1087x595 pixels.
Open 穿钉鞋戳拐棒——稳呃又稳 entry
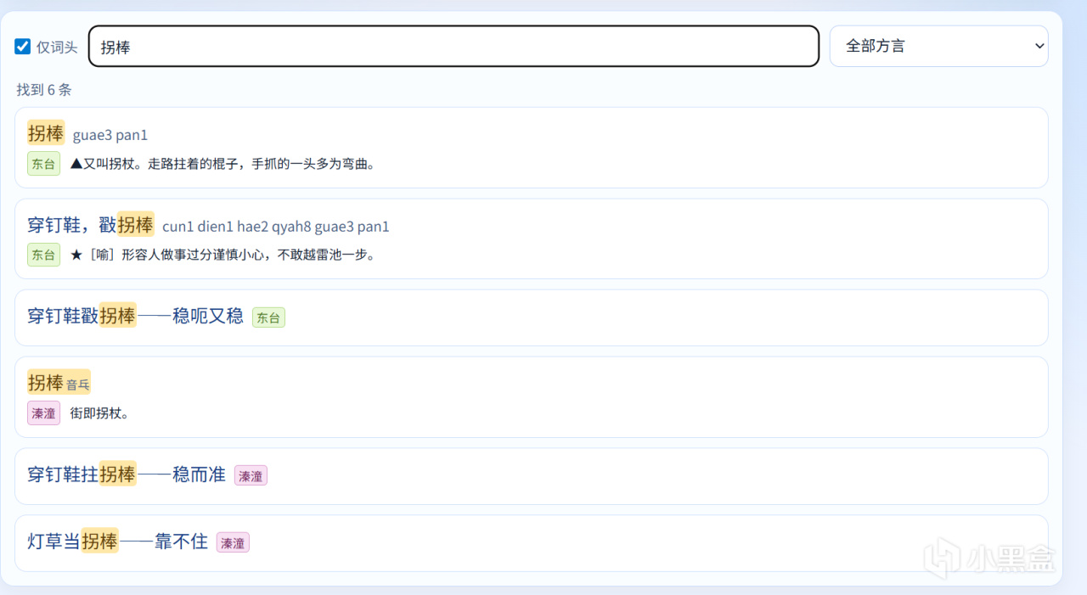tap(531, 317)
